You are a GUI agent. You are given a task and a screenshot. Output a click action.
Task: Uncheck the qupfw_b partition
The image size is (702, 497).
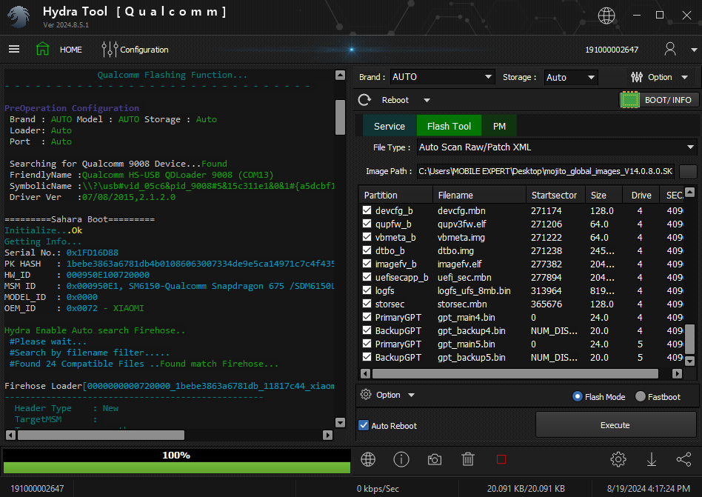coord(367,224)
